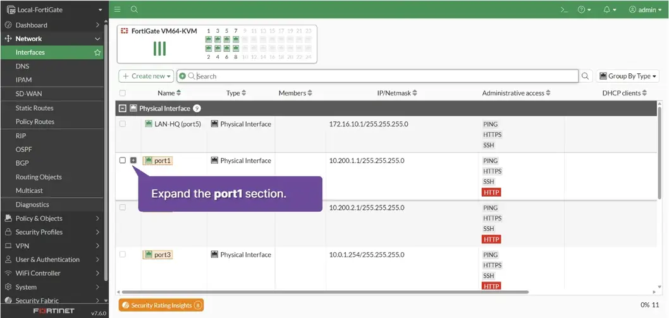The image size is (669, 318).
Task: Expand WiFi Controller menu
Action: (x=52, y=273)
